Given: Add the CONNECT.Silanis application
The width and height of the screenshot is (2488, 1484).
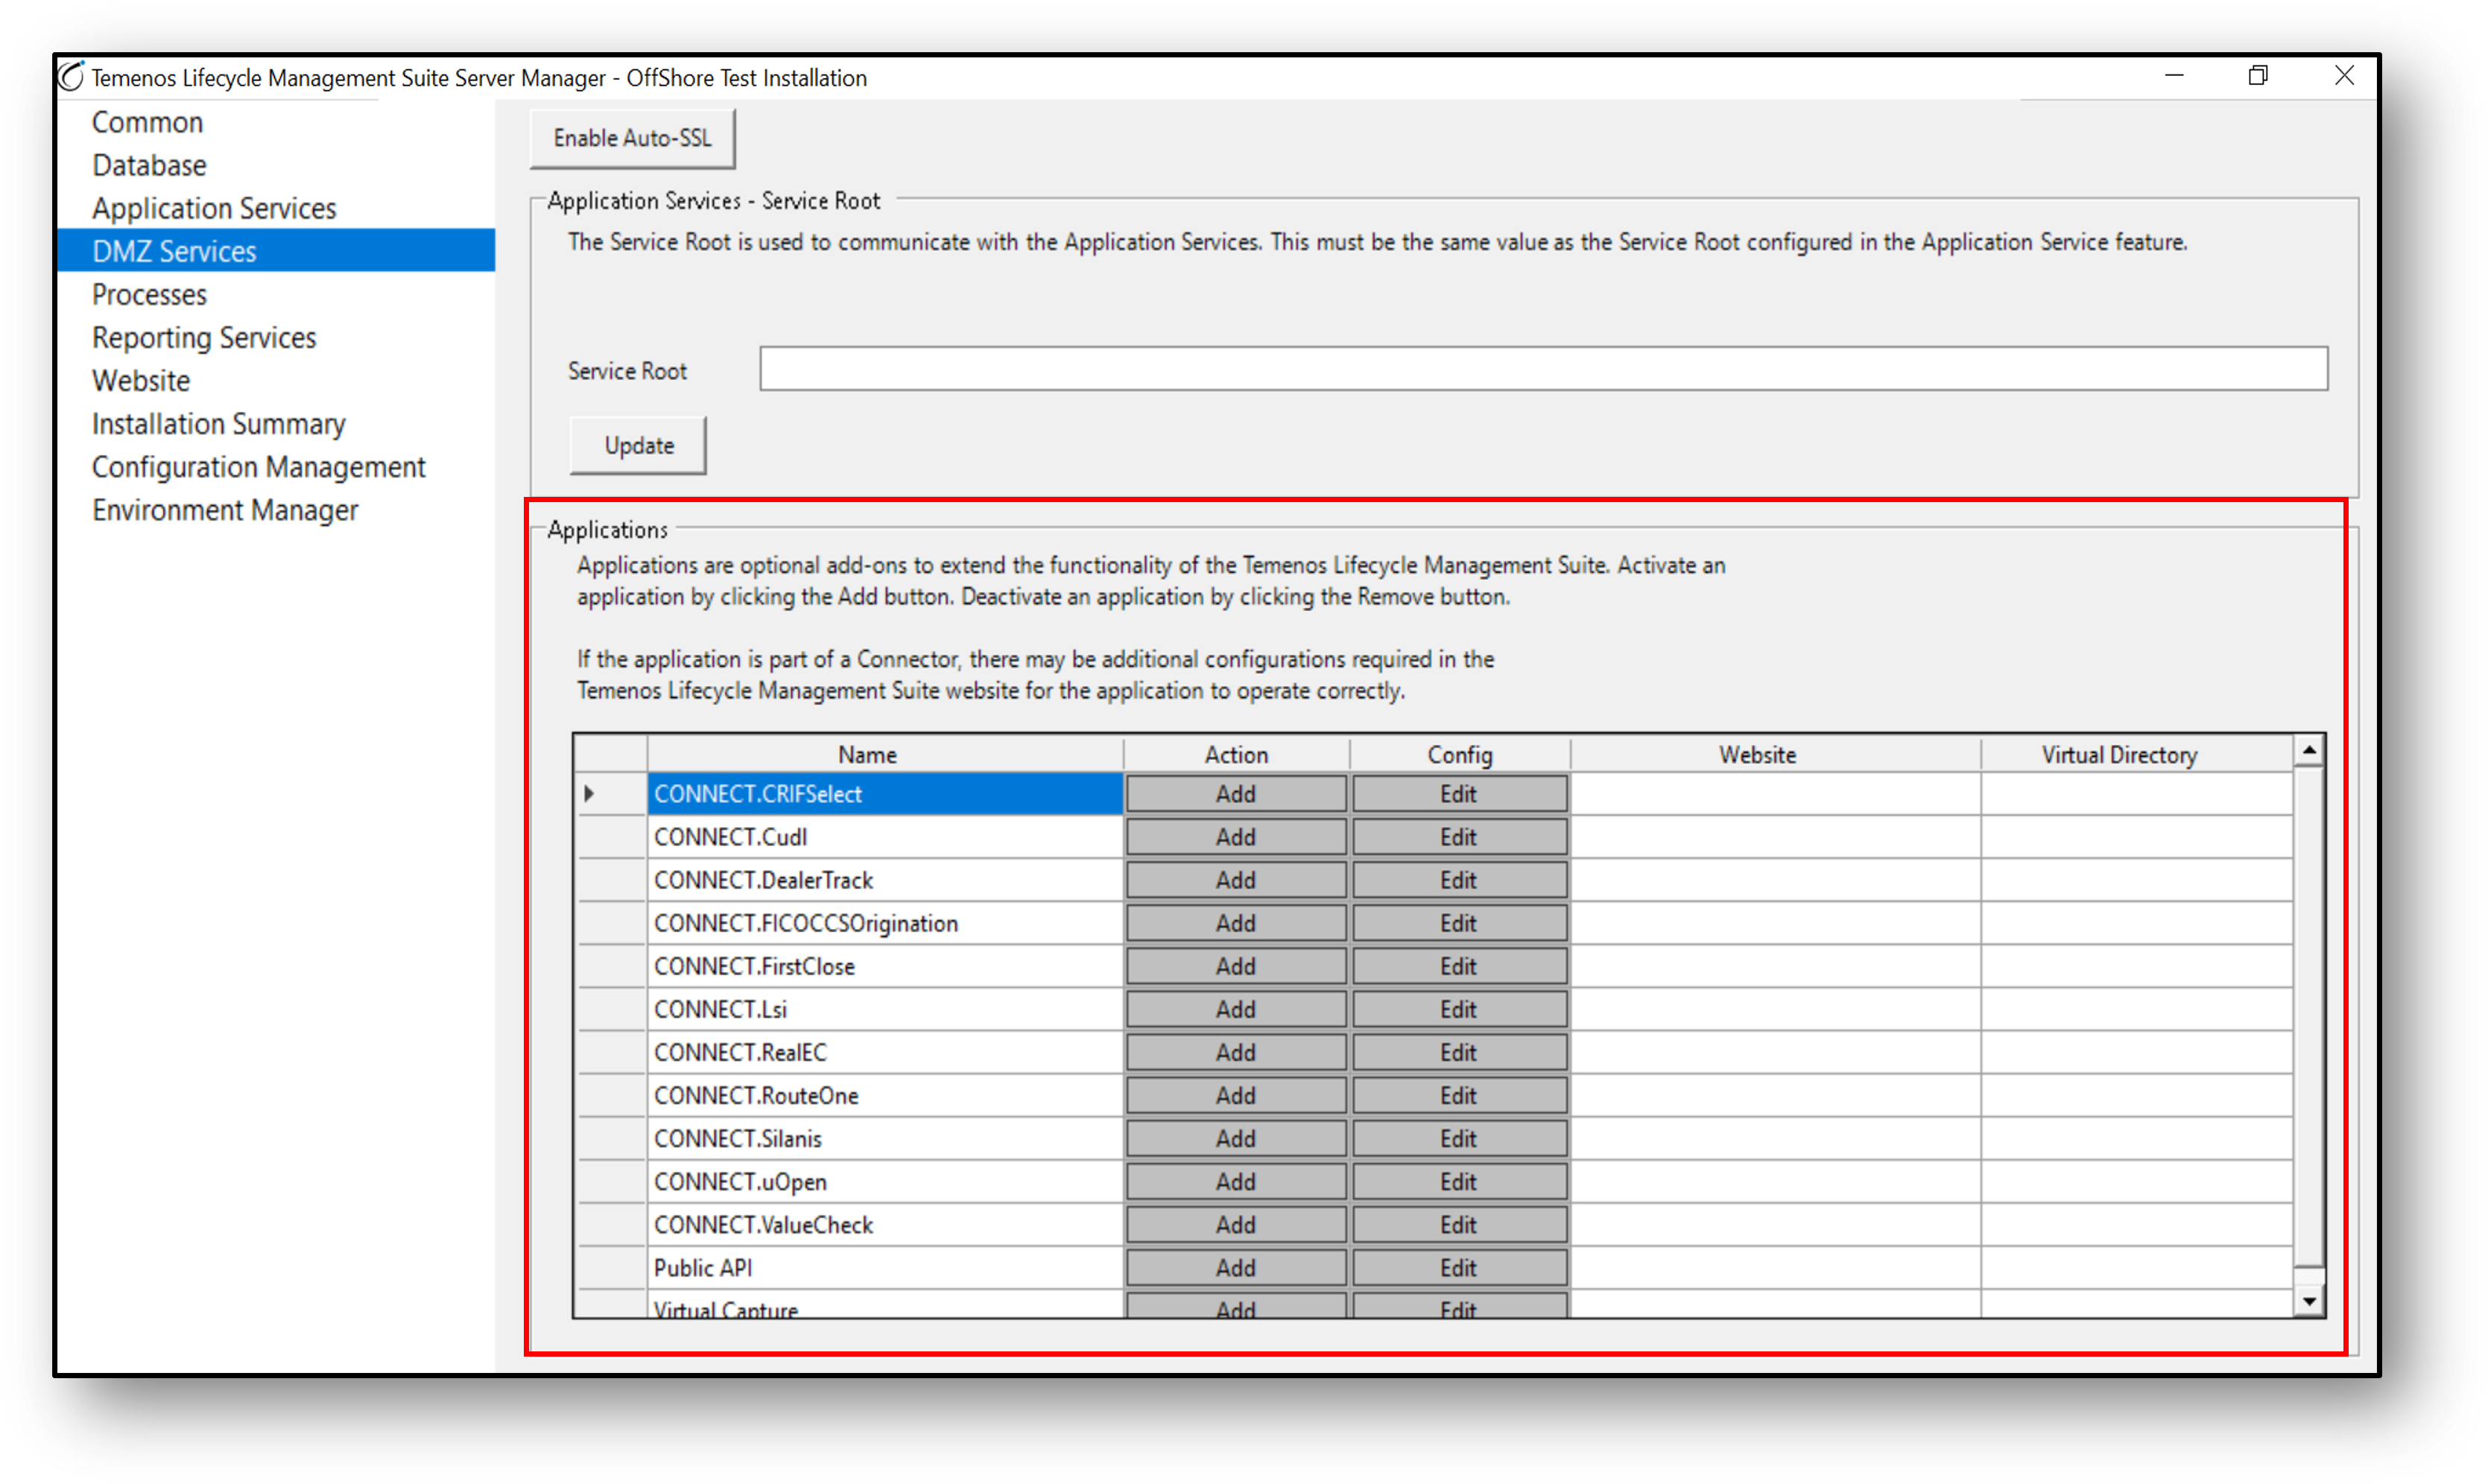Looking at the screenshot, I should click(1236, 1138).
